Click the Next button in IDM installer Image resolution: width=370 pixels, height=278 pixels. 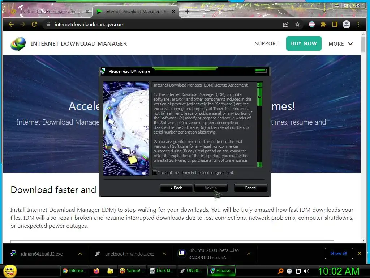(211, 188)
